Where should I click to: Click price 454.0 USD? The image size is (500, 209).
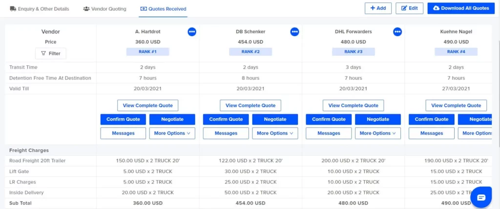click(250, 42)
